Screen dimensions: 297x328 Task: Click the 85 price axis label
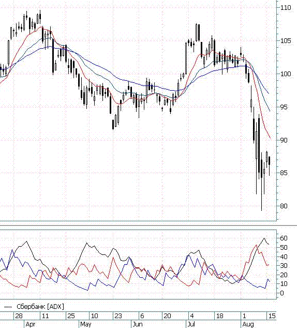(284, 173)
